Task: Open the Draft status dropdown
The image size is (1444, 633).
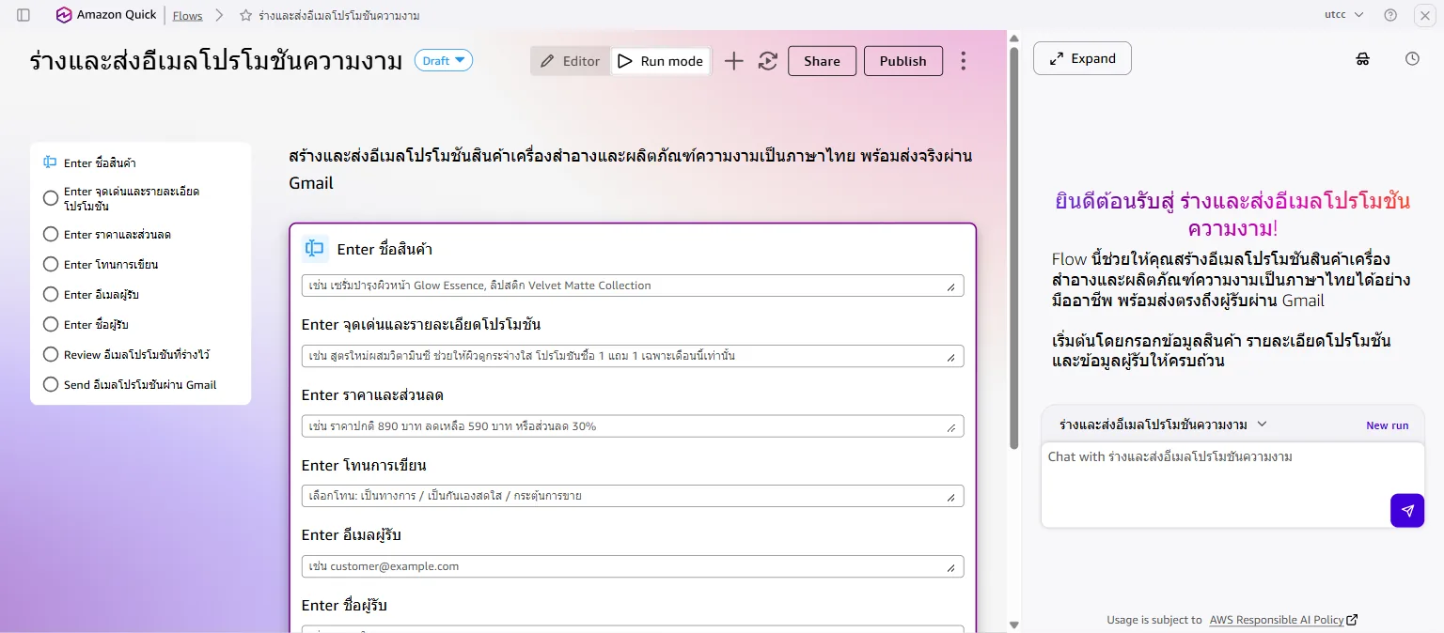Action: (x=444, y=61)
